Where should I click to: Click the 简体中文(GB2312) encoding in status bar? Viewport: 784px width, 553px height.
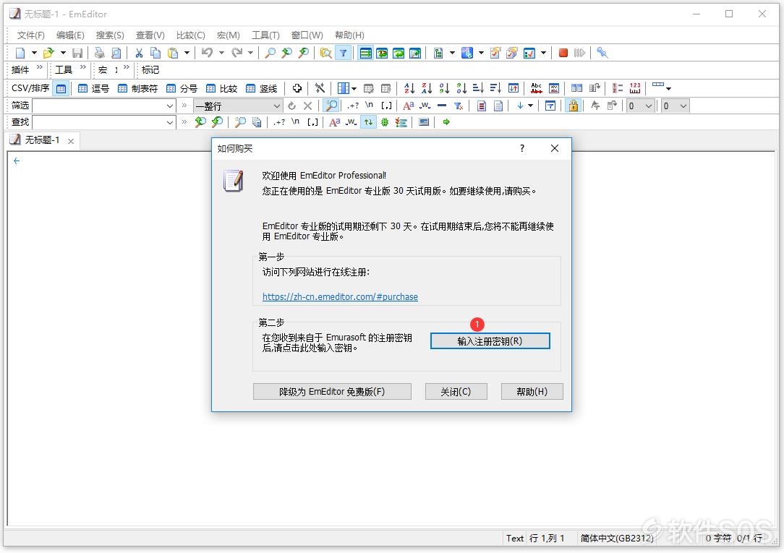pos(616,538)
